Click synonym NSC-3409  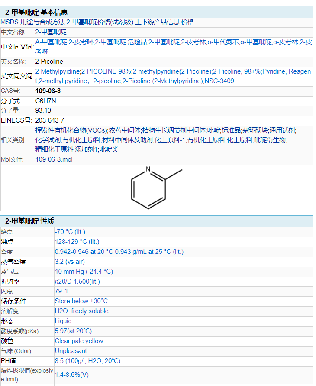(219, 81)
